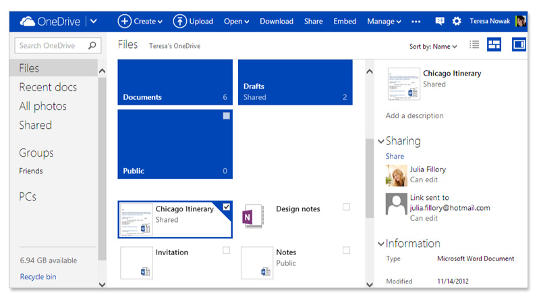The image size is (539, 297).
Task: Toggle the details pane icon
Action: [x=519, y=45]
